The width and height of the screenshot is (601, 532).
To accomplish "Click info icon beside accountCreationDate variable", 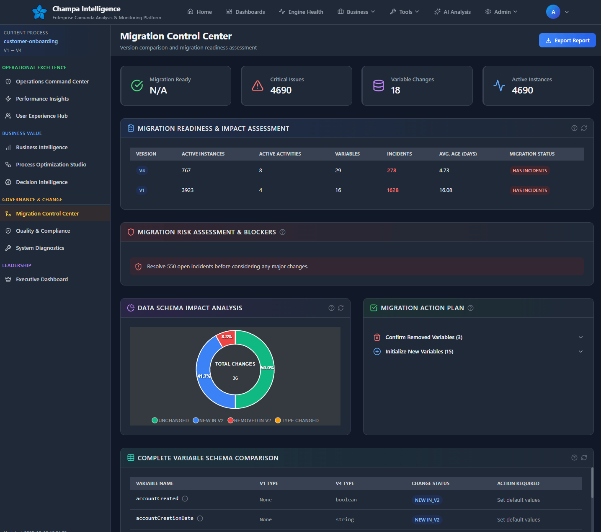I will [200, 519].
